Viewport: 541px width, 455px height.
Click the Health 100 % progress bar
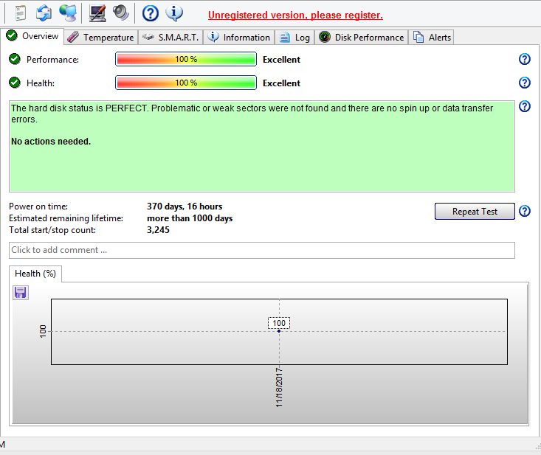186,83
